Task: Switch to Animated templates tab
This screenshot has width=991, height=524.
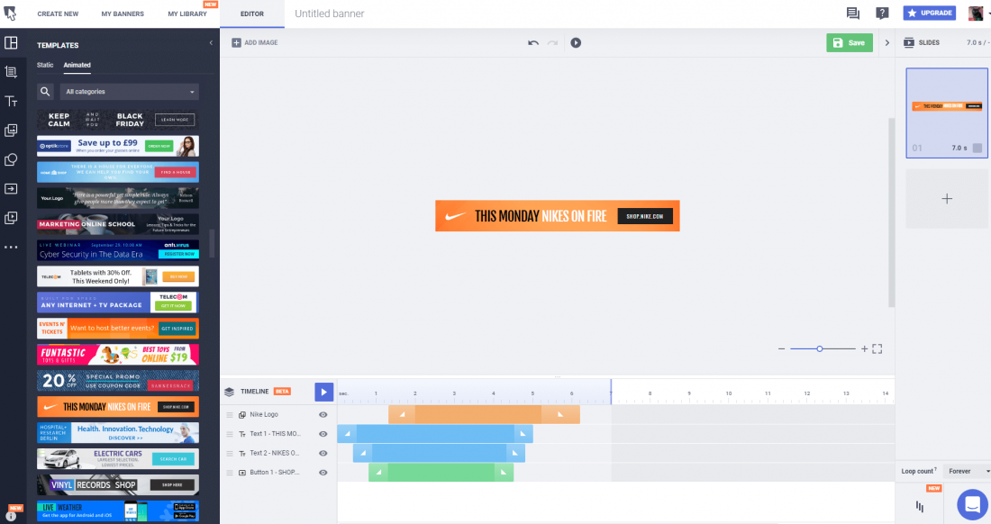Action: point(77,65)
